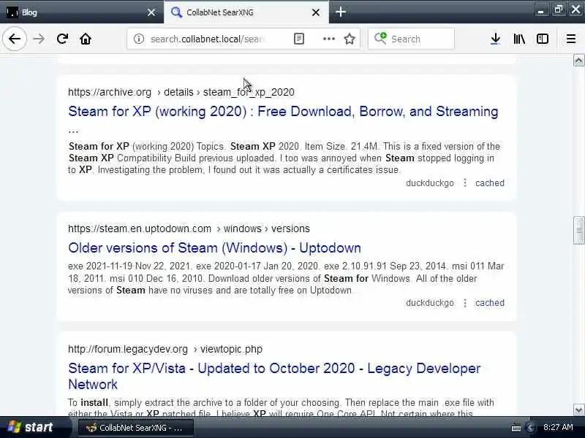585x438 pixels.
Task: Open more options for the archive.org result
Action: click(465, 183)
